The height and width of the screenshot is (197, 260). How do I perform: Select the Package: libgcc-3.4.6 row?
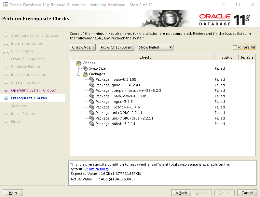click(x=162, y=102)
